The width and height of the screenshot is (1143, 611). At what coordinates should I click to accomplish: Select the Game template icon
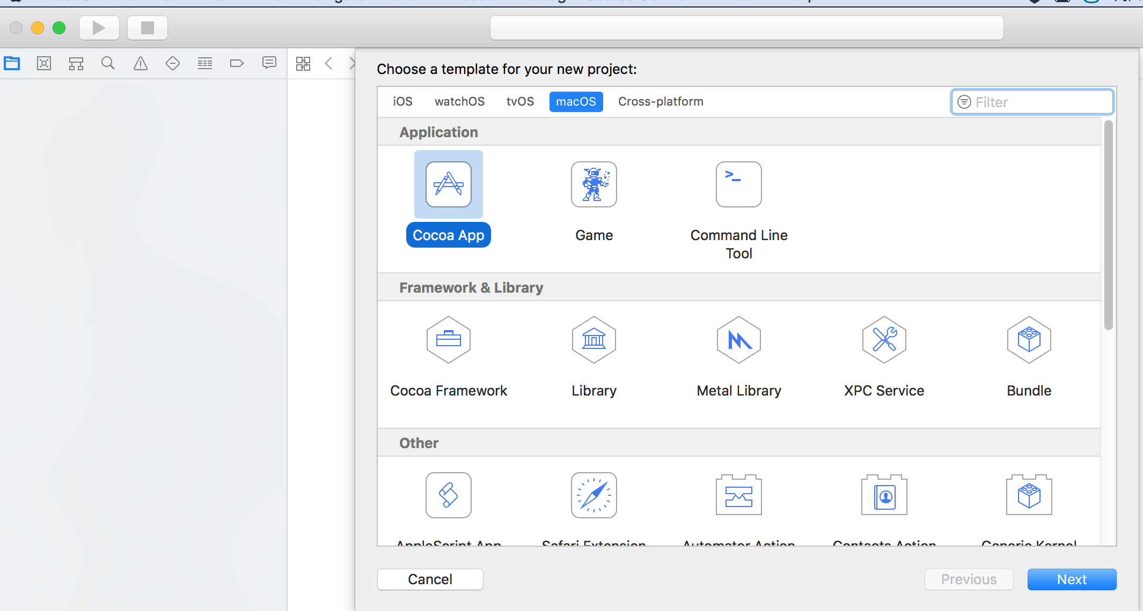coord(594,184)
